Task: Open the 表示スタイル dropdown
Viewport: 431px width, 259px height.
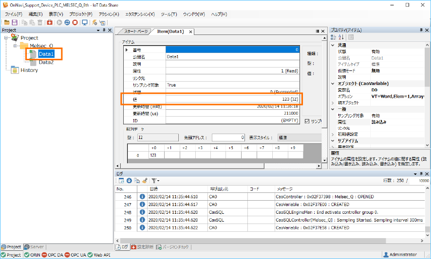Action: (299, 138)
